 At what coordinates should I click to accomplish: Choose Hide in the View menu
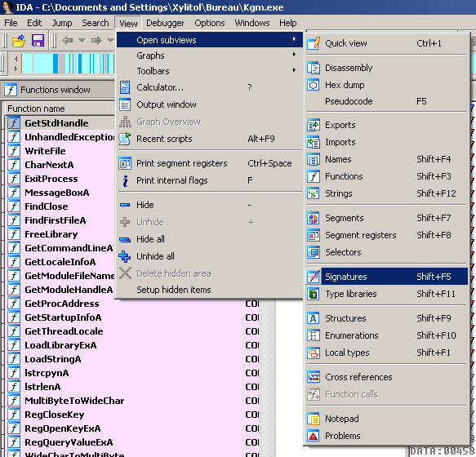pyautogui.click(x=210, y=205)
